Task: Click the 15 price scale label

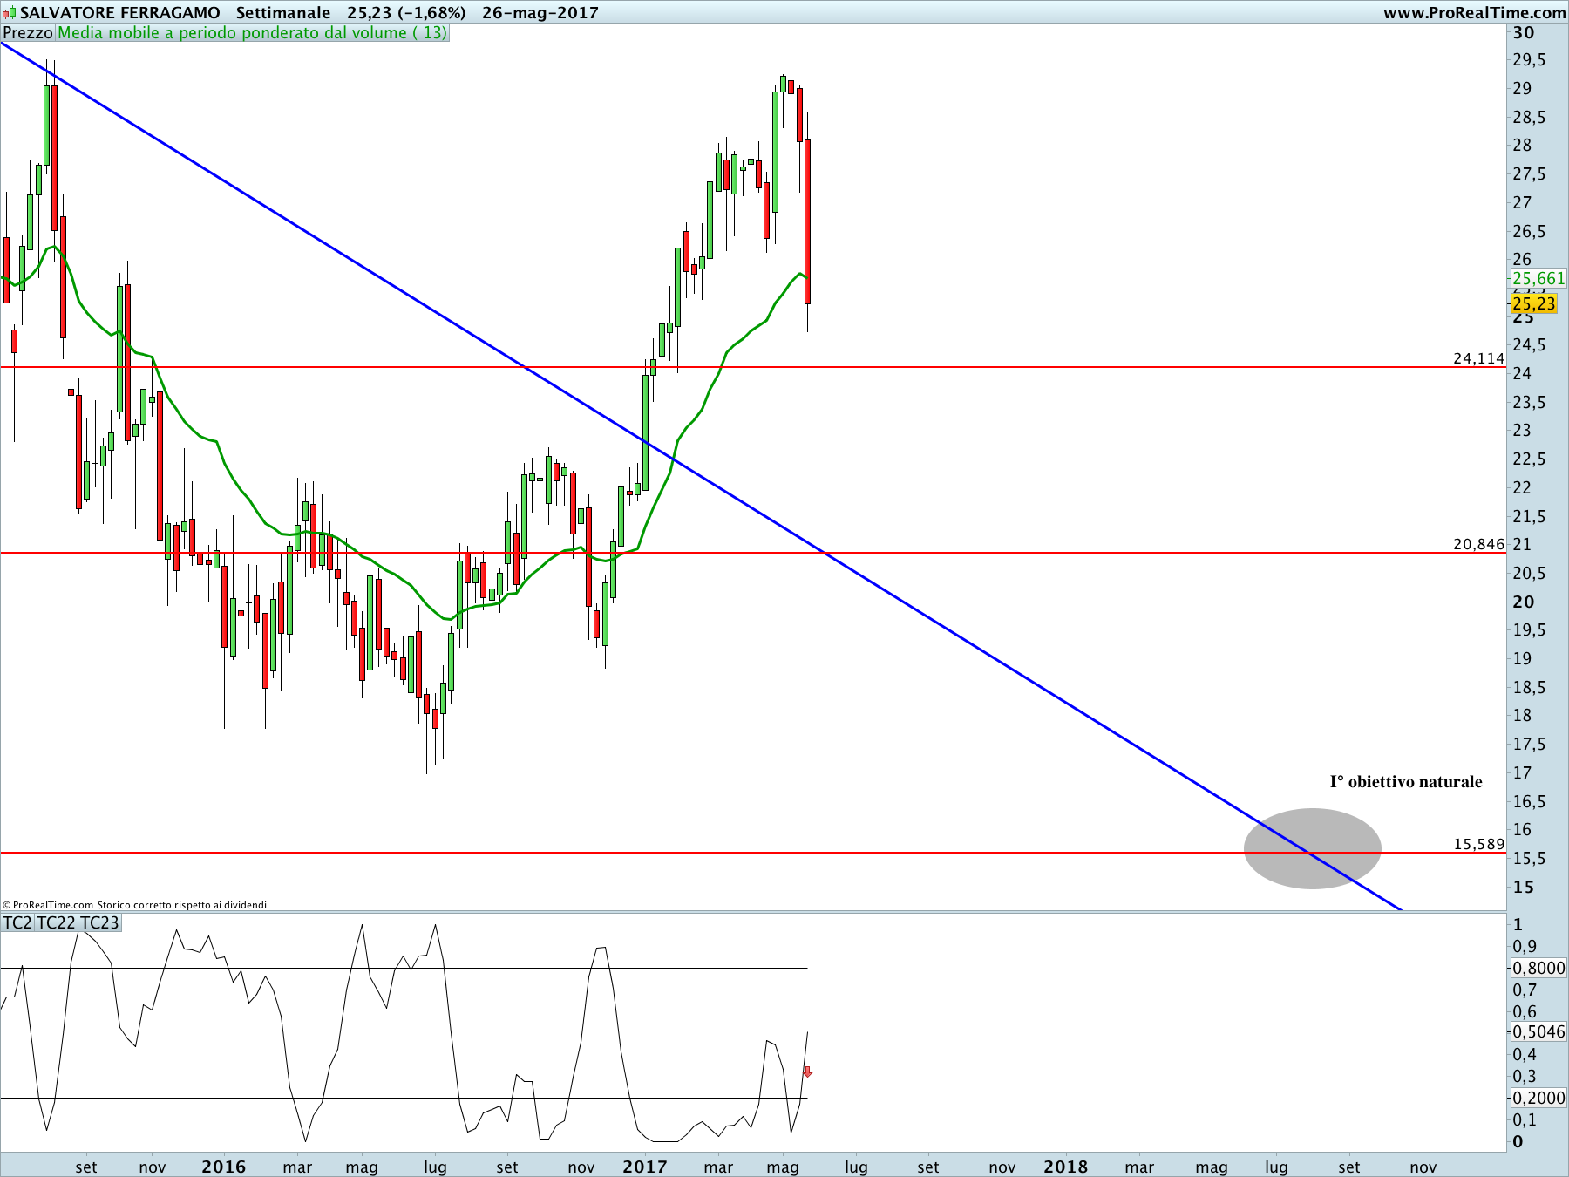Action: pyautogui.click(x=1524, y=887)
